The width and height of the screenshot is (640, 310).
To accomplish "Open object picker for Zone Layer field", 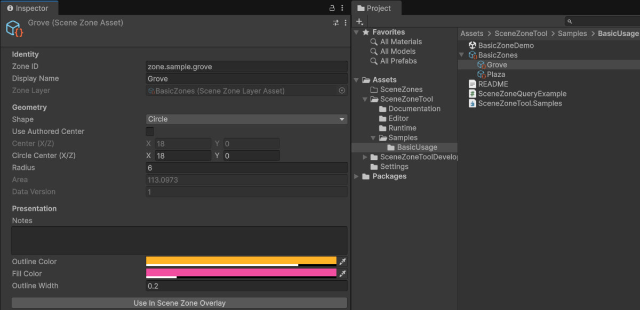I will (x=342, y=91).
